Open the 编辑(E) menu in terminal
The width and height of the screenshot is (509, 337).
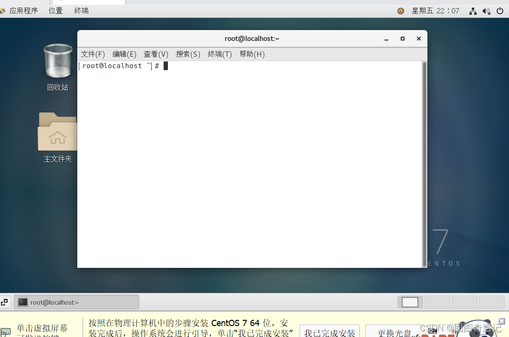[x=124, y=54]
